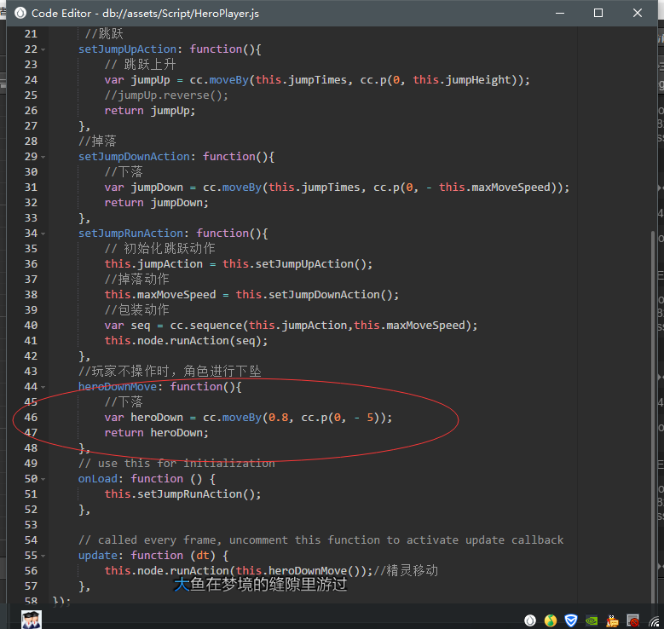Collapse the setJumpRunAction fold arrow on line 34

43,234
